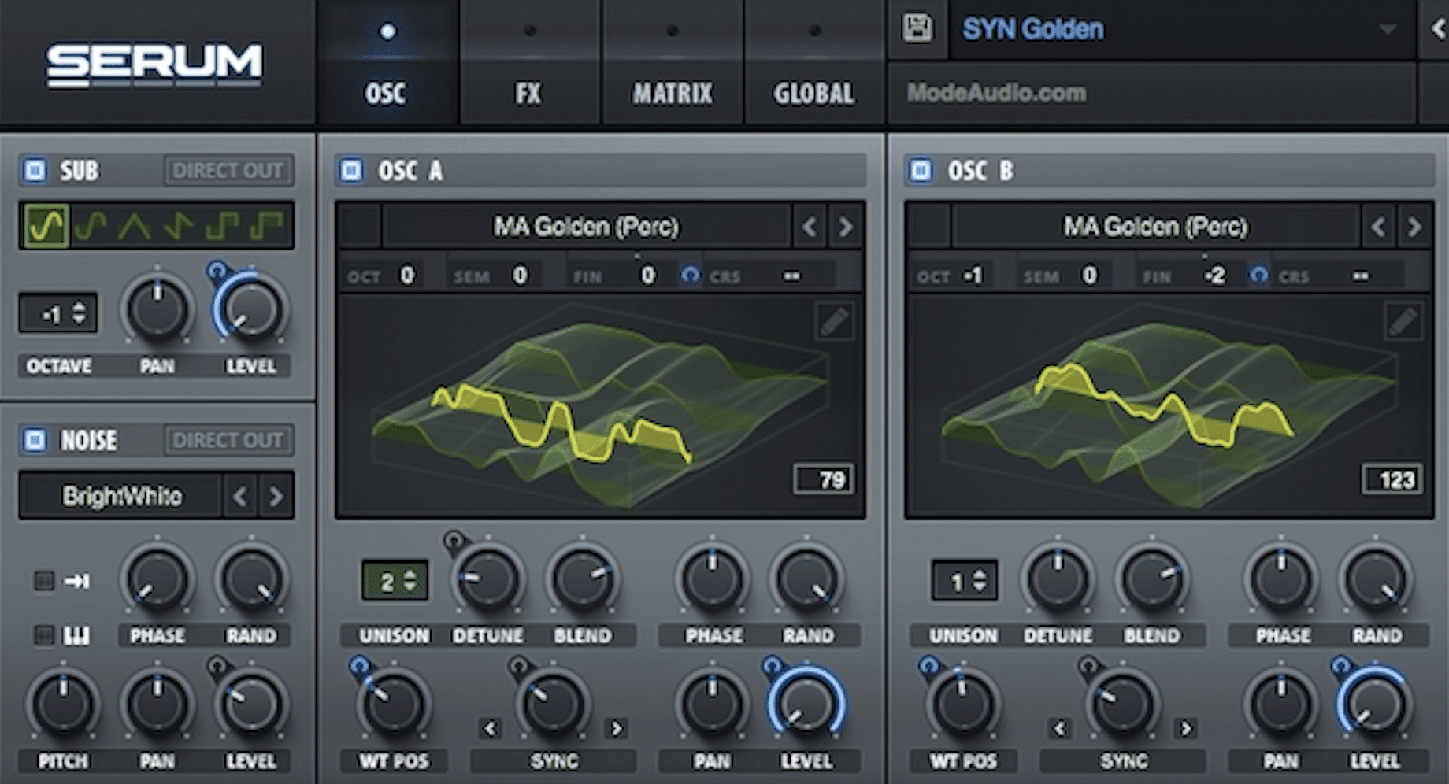Switch to the GLOBAL tab
This screenshot has width=1449, height=784.
(x=814, y=63)
